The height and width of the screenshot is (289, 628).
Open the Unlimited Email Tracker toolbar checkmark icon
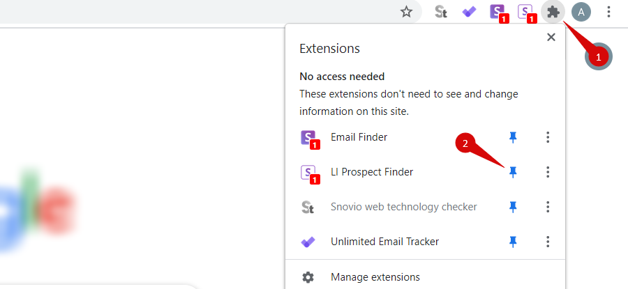click(x=469, y=13)
